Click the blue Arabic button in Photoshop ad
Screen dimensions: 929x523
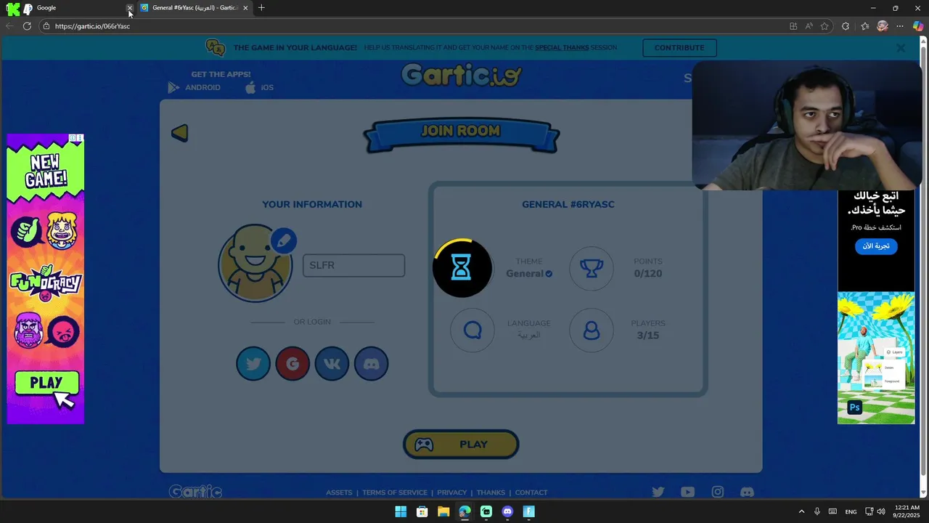click(x=876, y=246)
